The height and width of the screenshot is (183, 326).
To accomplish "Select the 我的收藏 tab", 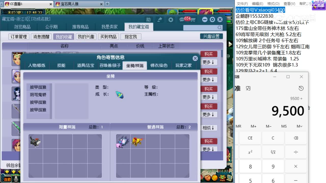I will point(64,37).
